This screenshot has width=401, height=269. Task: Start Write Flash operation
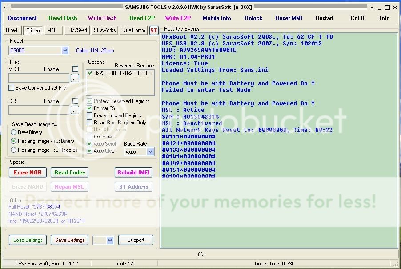tap(102, 18)
